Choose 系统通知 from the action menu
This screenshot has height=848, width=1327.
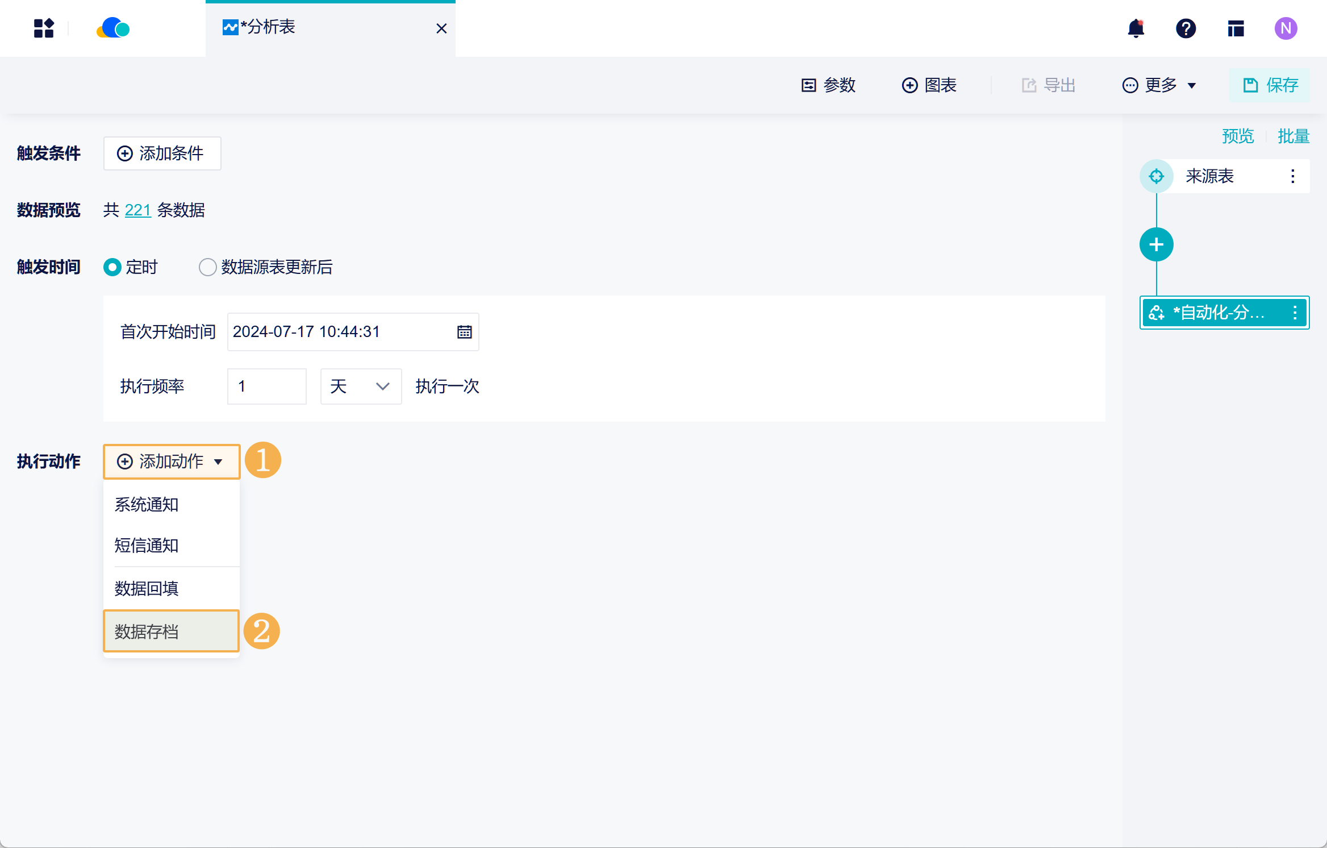(x=147, y=505)
